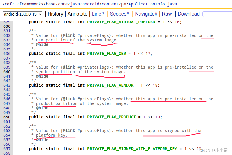Jump to line number 643
The height and width of the screenshot is (155, 232).
click(7, 85)
